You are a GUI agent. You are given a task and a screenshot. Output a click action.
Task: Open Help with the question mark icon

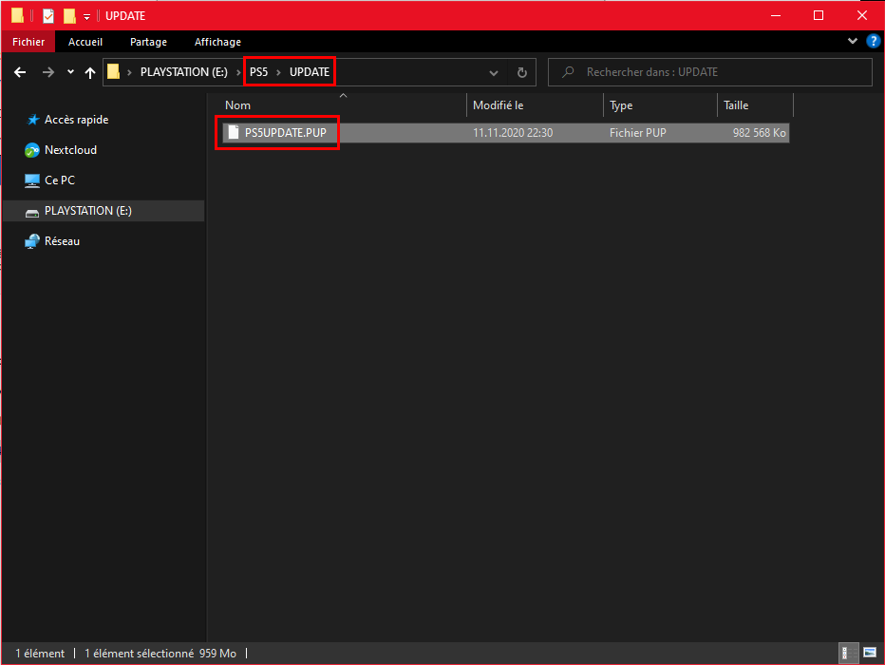click(x=874, y=41)
